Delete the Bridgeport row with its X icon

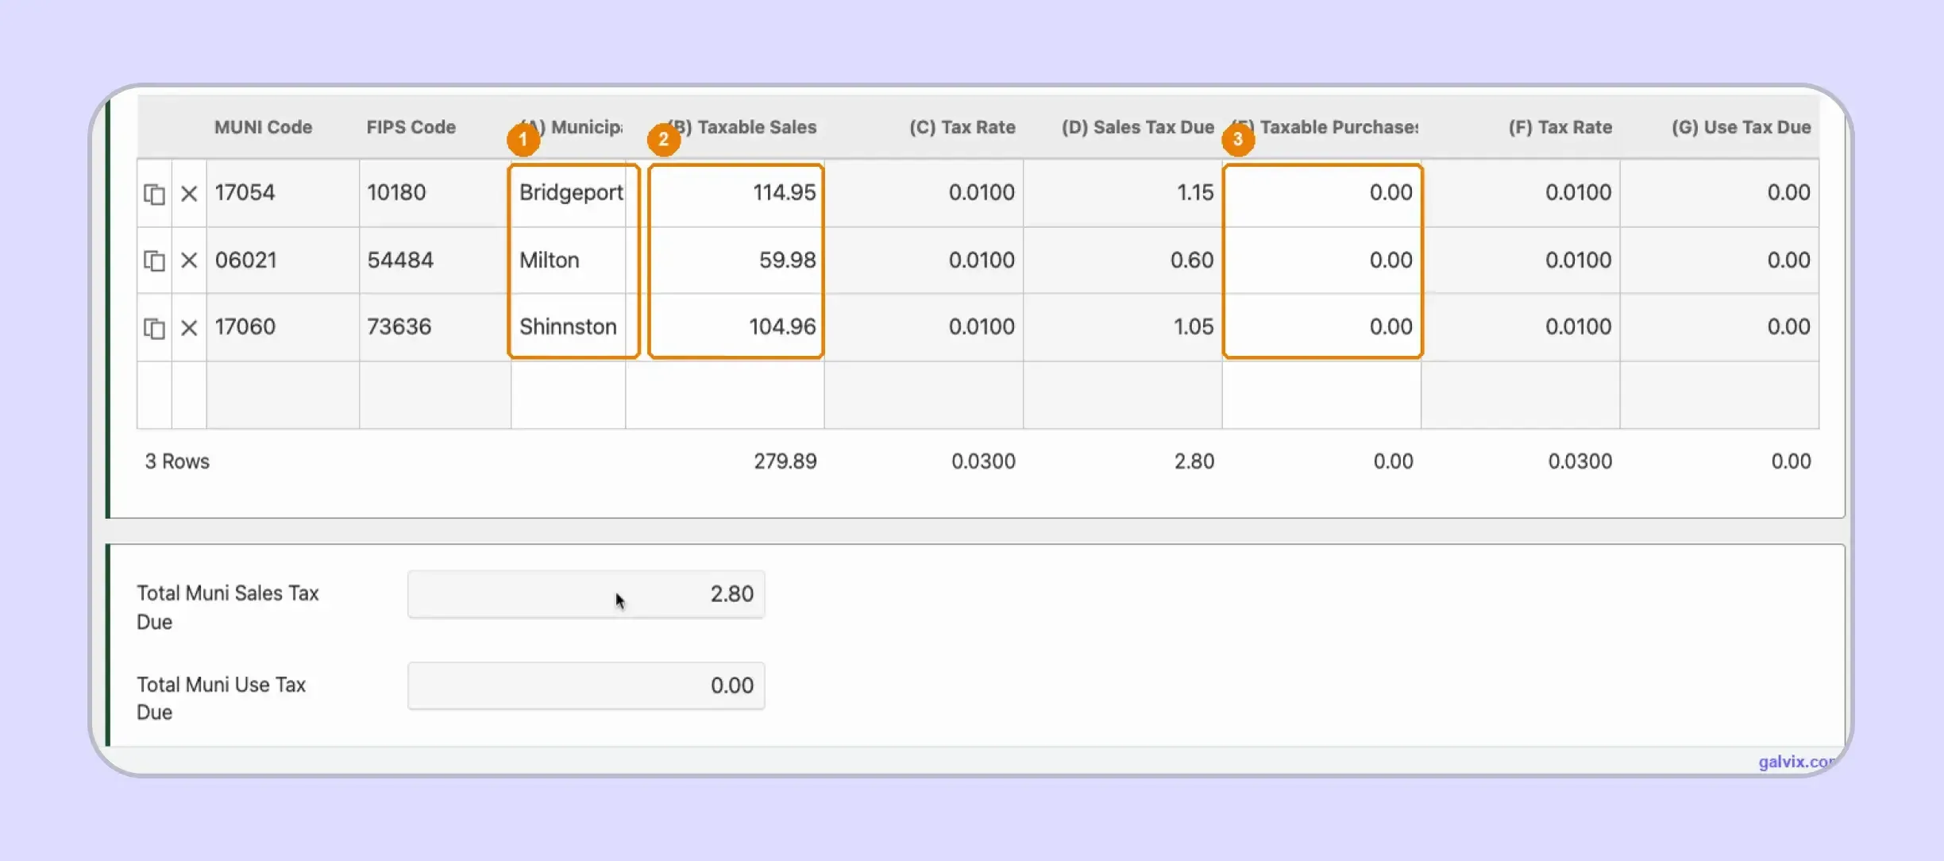click(189, 194)
